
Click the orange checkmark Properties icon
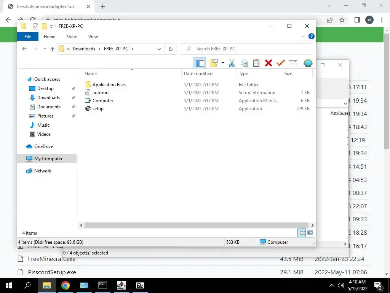click(x=281, y=63)
